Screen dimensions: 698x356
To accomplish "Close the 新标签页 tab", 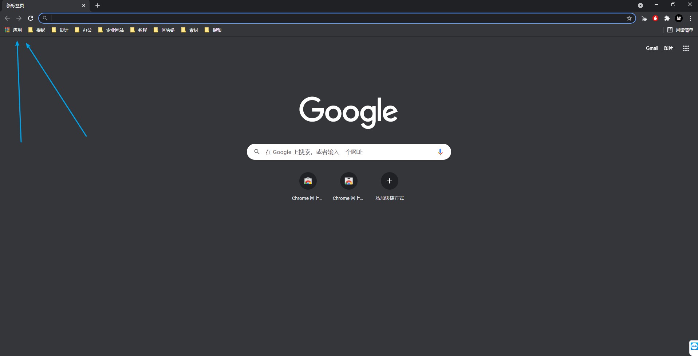I will tap(84, 5).
